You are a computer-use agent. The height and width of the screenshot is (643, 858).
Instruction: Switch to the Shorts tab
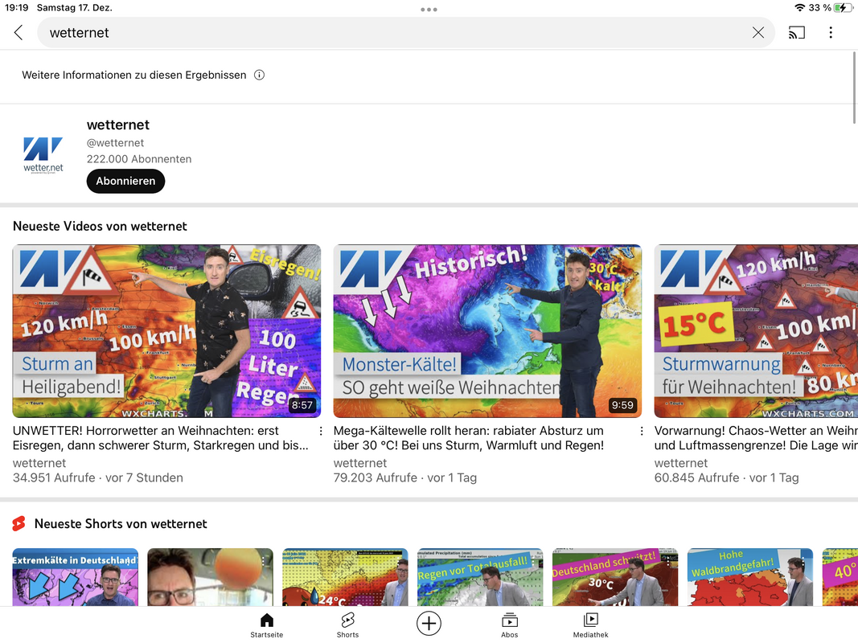[x=348, y=625]
